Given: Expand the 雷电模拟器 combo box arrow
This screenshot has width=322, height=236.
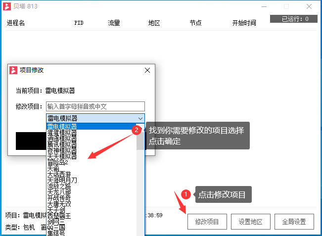Looking at the screenshot, I should 140,118.
